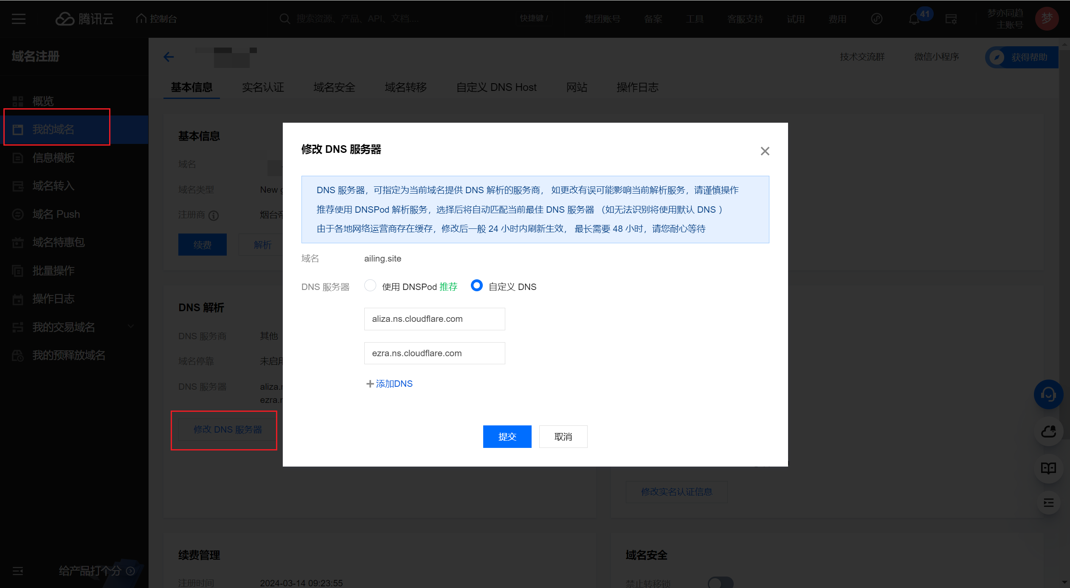Image resolution: width=1070 pixels, height=588 pixels.
Task: Click the ezra.ns.cloudflare.com input field
Action: [x=435, y=353]
